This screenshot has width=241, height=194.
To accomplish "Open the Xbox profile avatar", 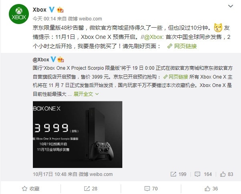I will pyautogui.click(x=19, y=14).
